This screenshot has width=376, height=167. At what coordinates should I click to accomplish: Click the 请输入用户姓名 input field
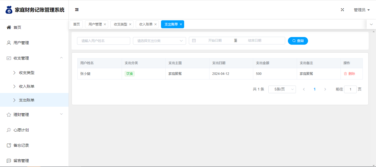pos(103,41)
